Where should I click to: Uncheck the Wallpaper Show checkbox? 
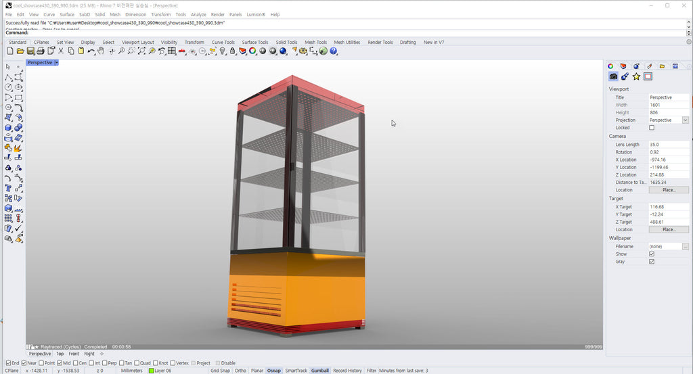[x=652, y=254]
